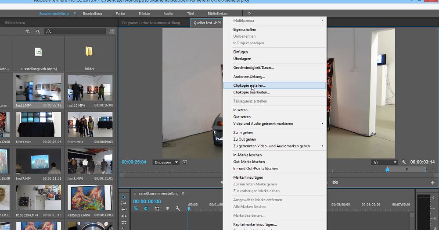The image size is (439, 230).
Task: Switch to the Farbe workspace
Action: coord(120,14)
